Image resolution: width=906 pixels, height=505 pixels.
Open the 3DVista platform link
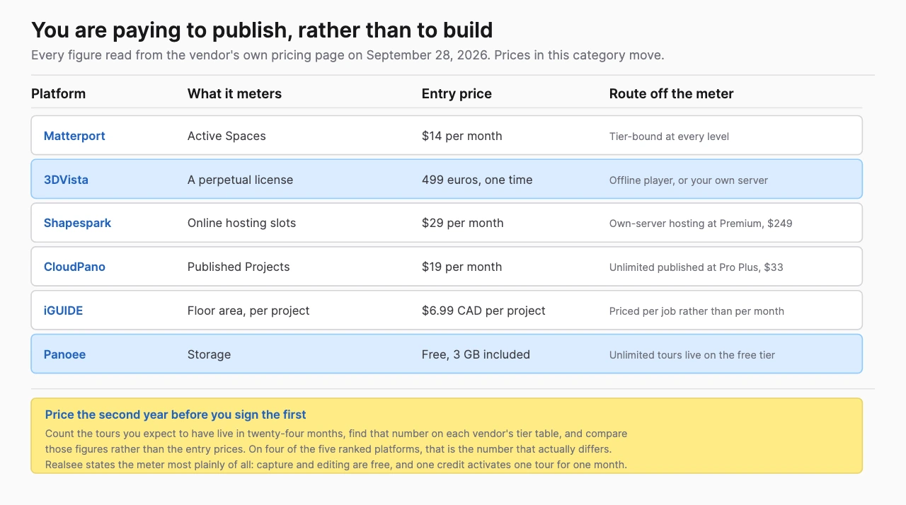click(66, 180)
